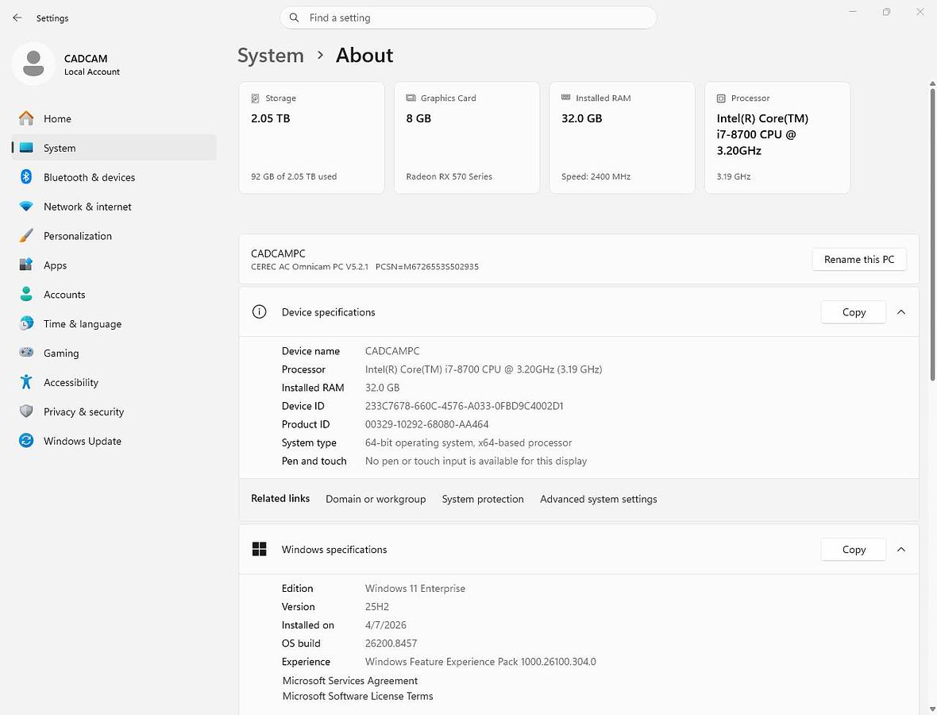937x715 pixels.
Task: Open Microsoft Services Agreement link
Action: point(349,680)
